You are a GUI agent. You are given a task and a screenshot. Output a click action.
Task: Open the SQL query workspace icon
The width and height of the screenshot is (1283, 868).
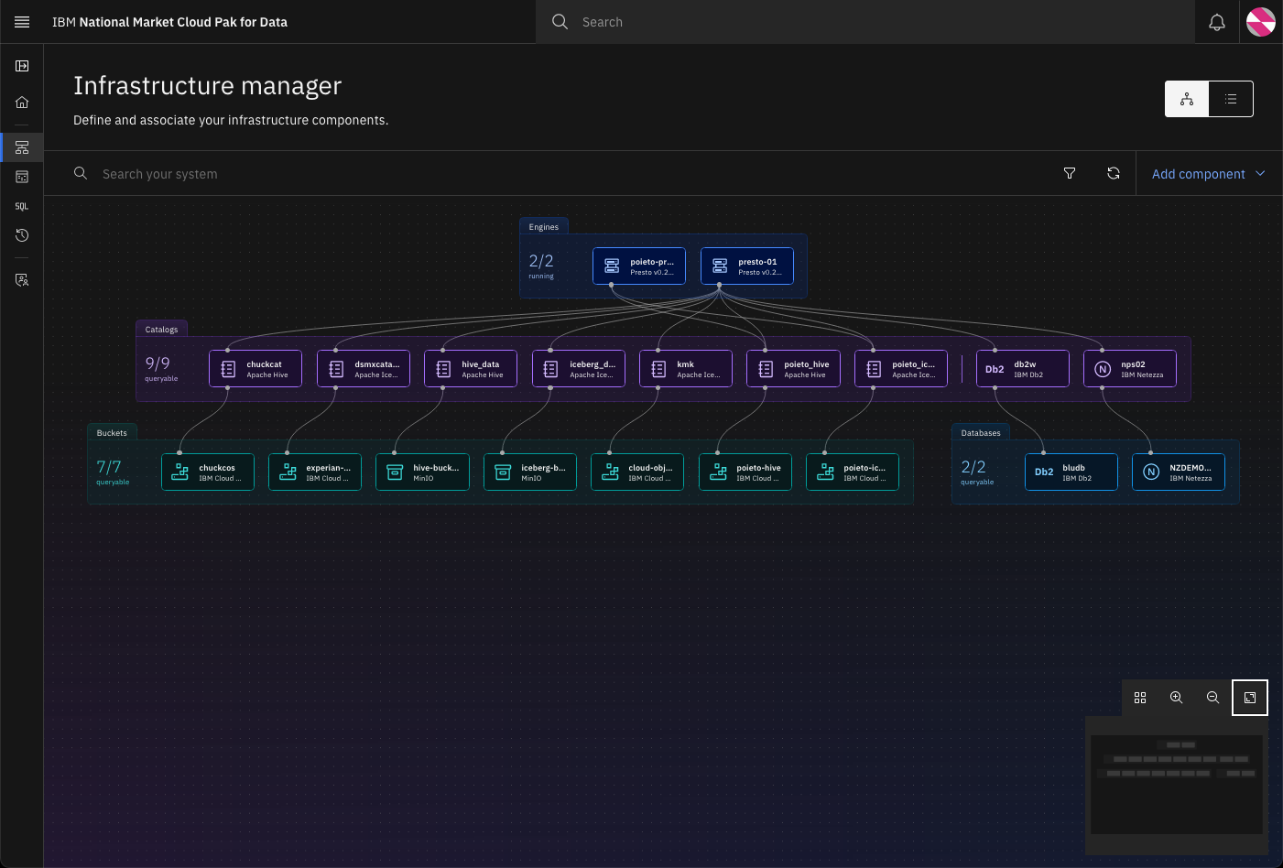(22, 206)
